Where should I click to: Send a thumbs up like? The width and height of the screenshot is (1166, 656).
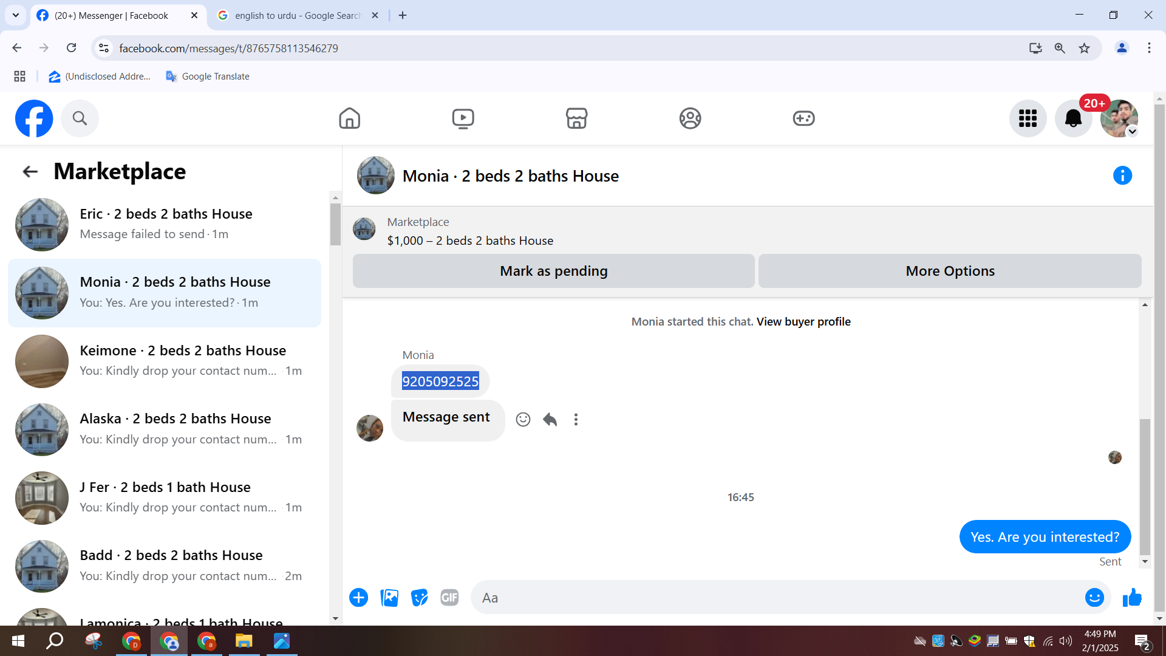pos(1132,598)
